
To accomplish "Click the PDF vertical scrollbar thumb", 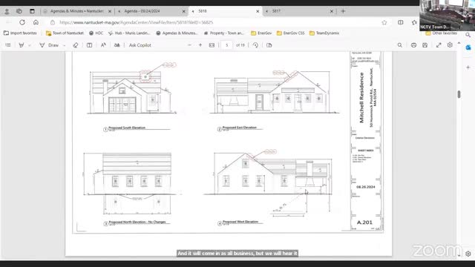I will (x=459, y=94).
